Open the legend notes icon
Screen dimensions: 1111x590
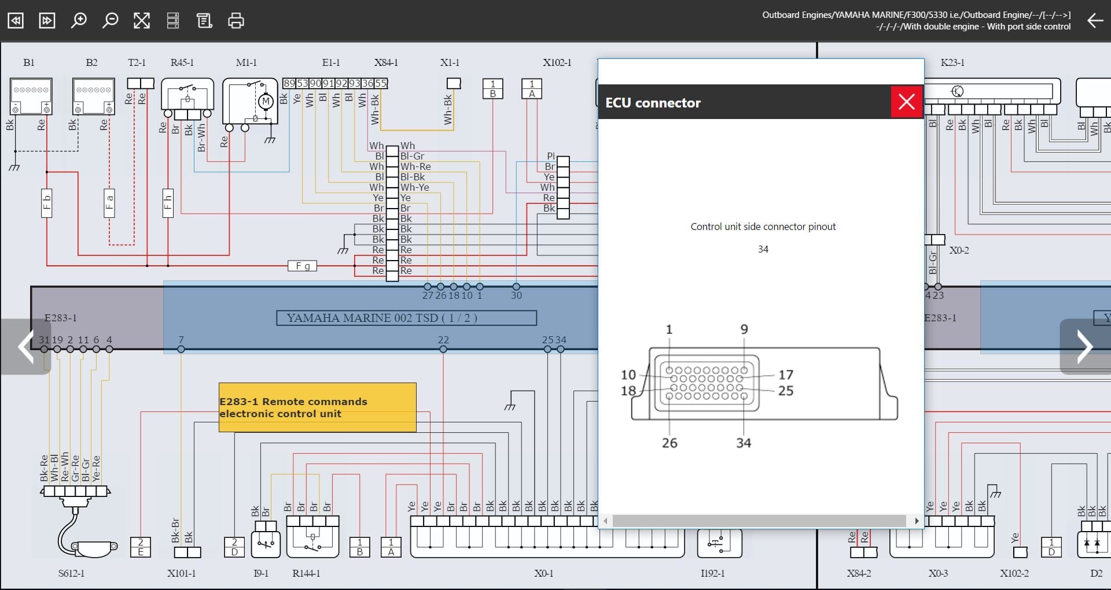point(204,21)
